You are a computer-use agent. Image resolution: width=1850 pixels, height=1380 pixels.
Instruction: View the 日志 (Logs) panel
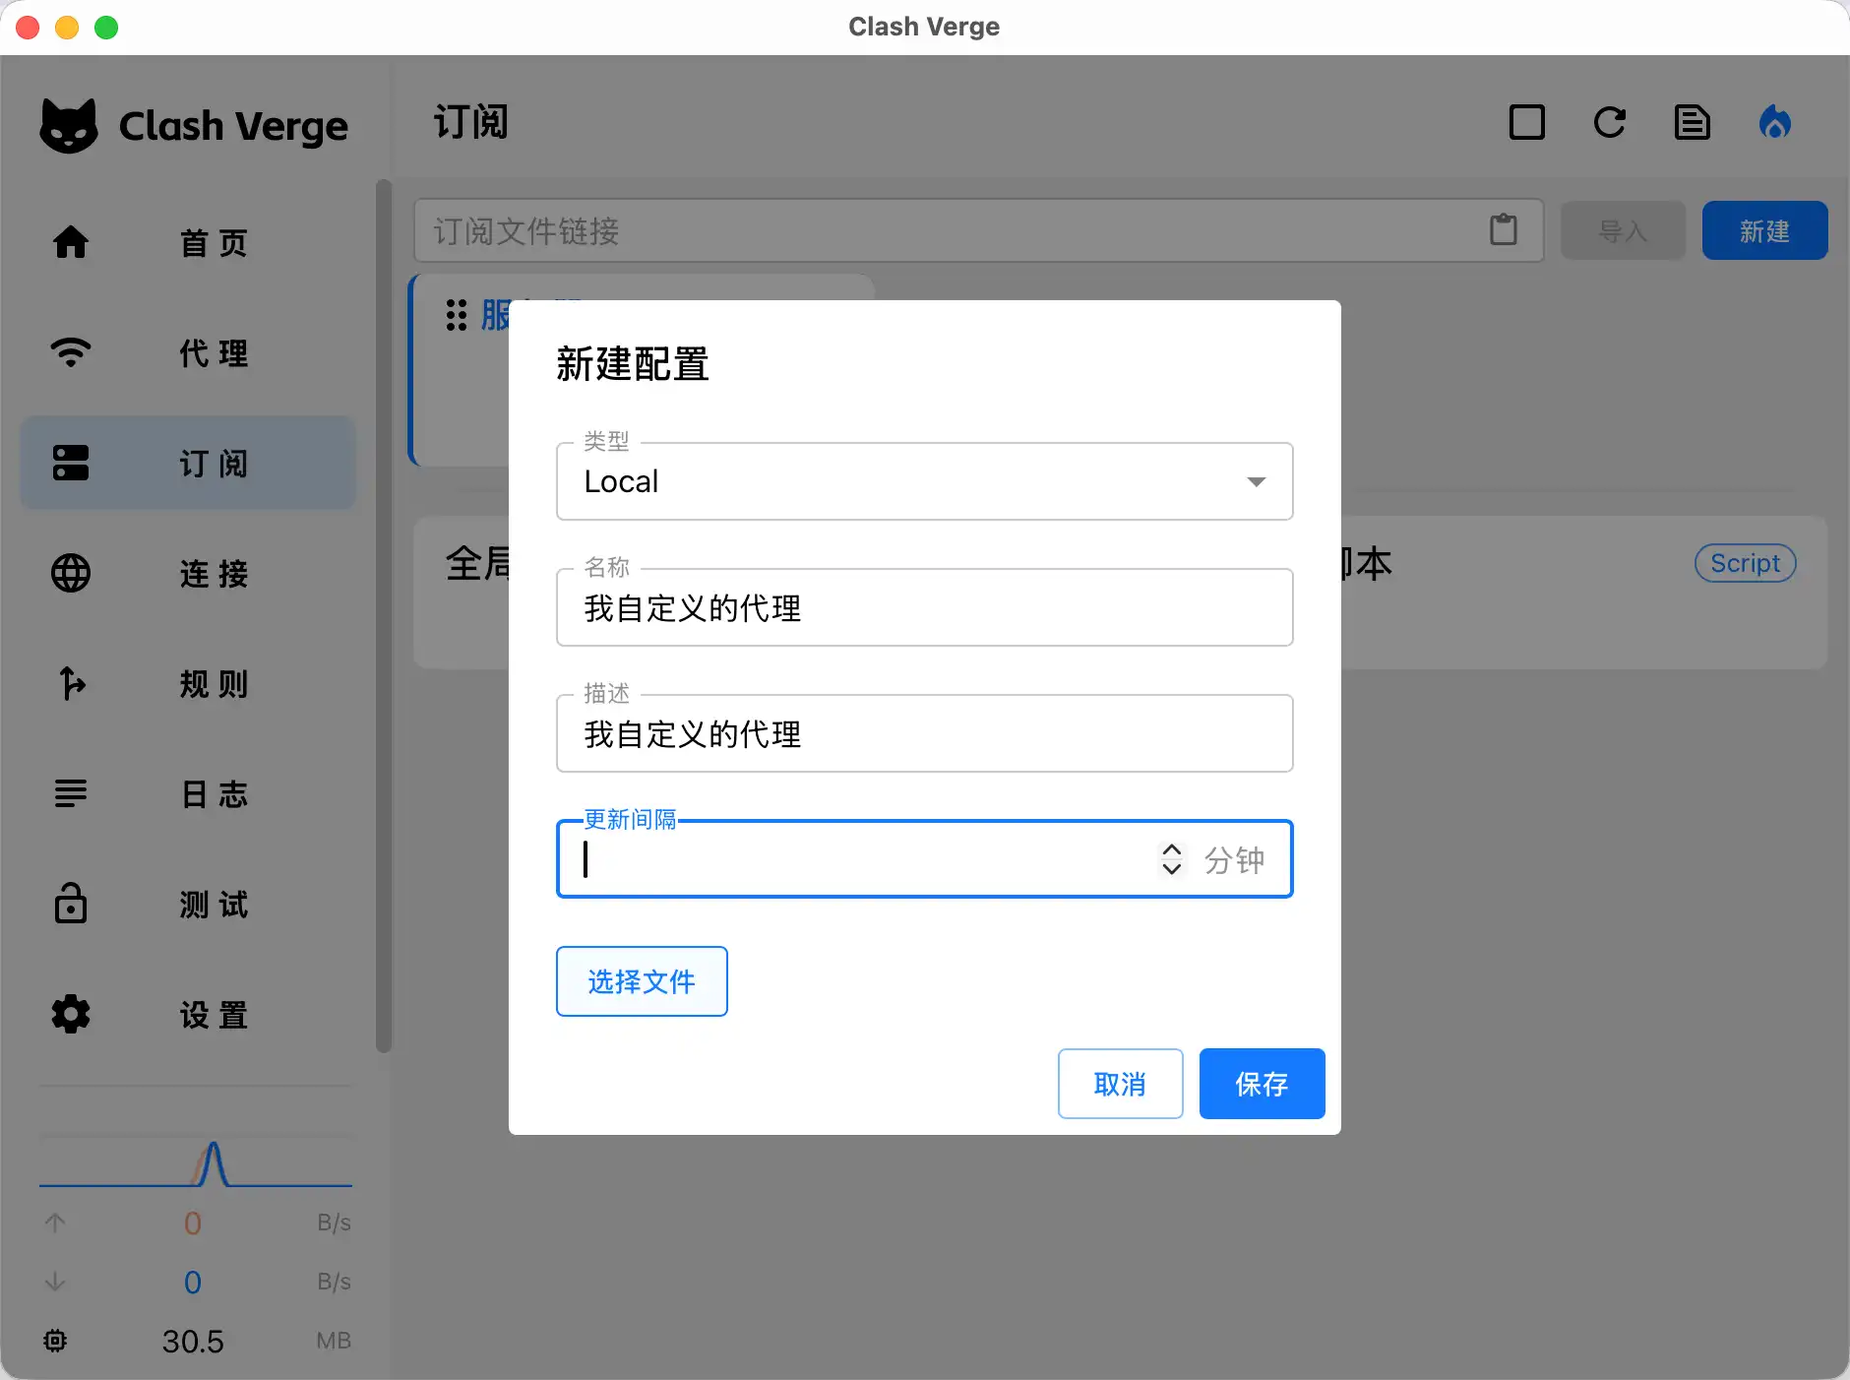click(x=194, y=794)
